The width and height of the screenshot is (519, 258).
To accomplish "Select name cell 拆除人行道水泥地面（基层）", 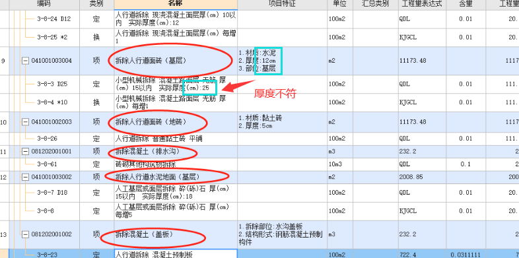I will [176, 177].
